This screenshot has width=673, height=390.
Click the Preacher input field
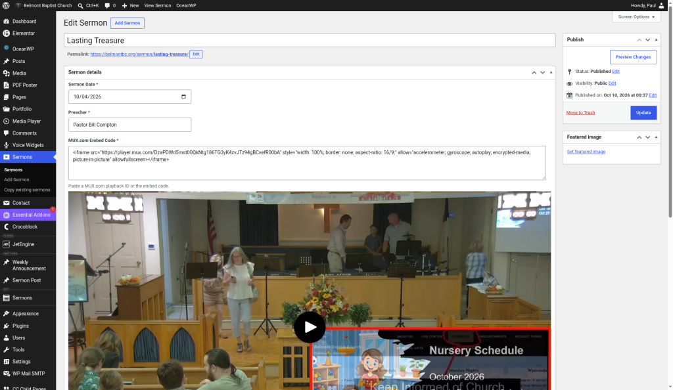tap(129, 125)
